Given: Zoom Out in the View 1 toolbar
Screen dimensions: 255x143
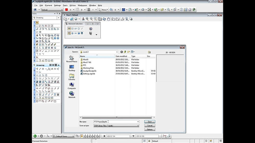Looking at the screenshot, I should [x=91, y=19].
